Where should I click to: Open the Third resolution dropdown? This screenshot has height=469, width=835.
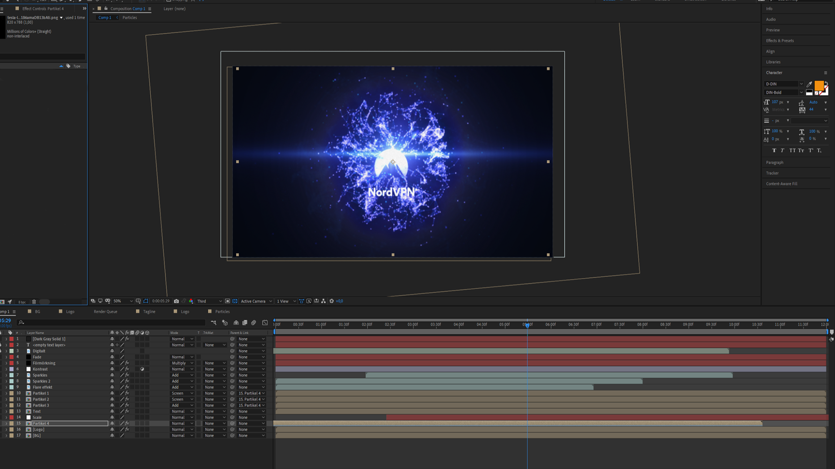[x=209, y=301]
